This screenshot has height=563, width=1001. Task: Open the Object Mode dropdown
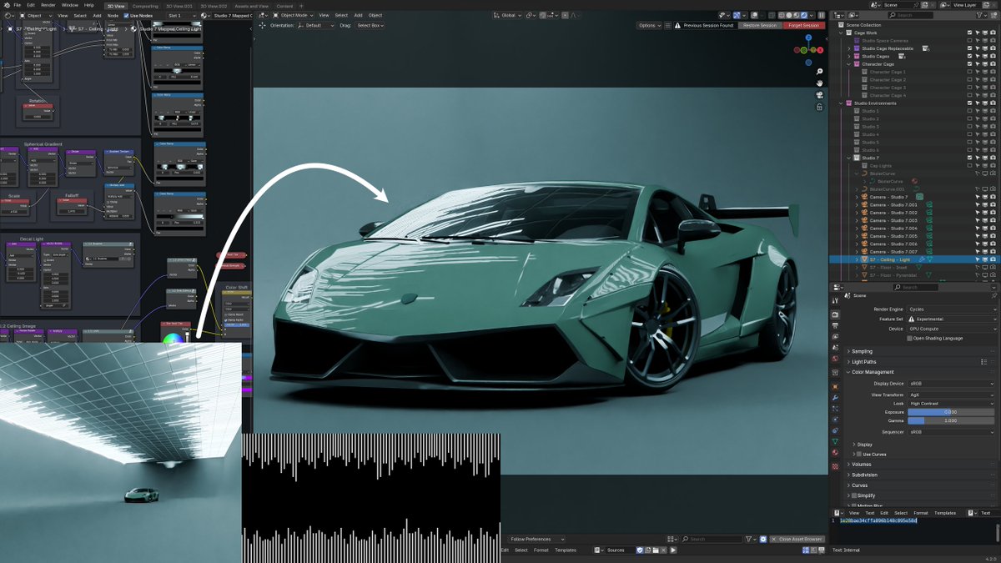pos(294,15)
